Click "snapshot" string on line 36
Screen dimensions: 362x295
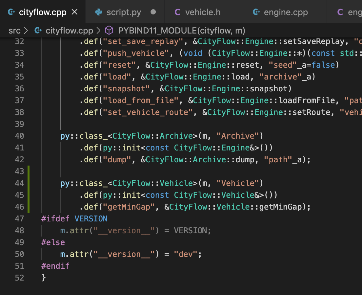pos(127,89)
